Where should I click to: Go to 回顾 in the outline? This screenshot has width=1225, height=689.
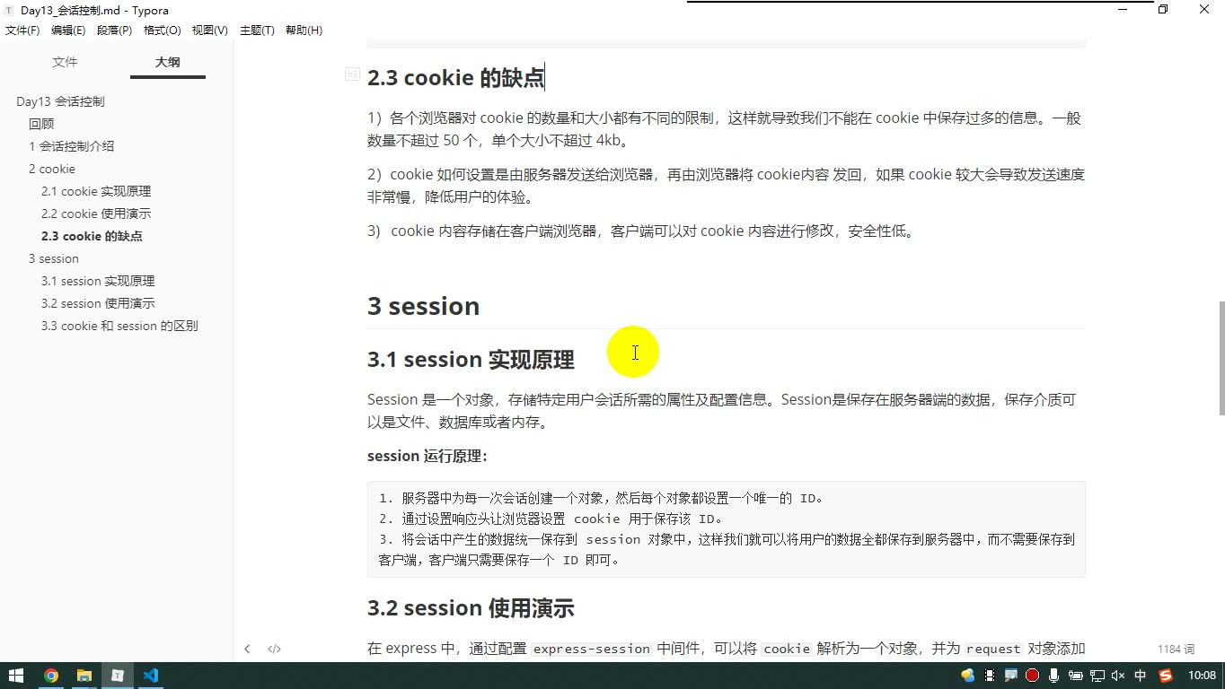click(41, 124)
